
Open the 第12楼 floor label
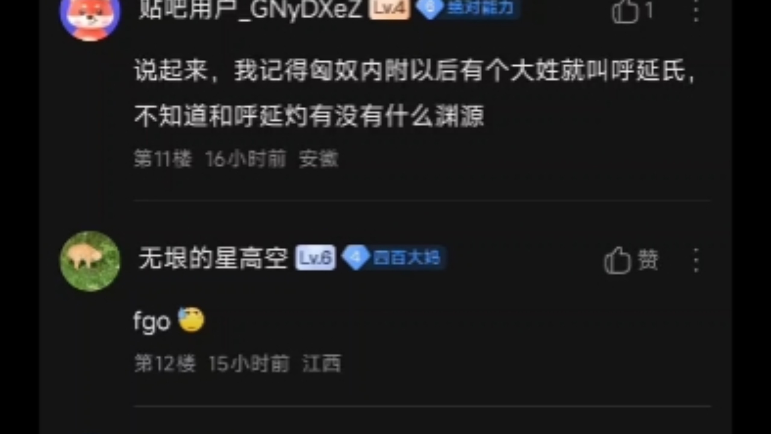pos(165,363)
